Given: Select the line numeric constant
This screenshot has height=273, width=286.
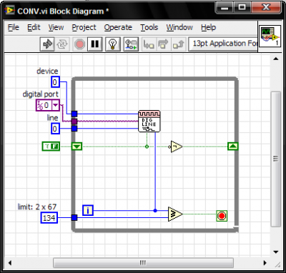Looking at the screenshot, I should pyautogui.click(x=55, y=129).
